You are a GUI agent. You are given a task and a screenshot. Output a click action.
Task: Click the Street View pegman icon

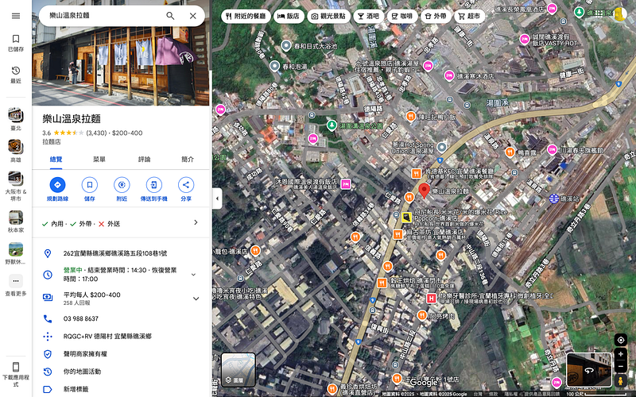[x=621, y=381]
